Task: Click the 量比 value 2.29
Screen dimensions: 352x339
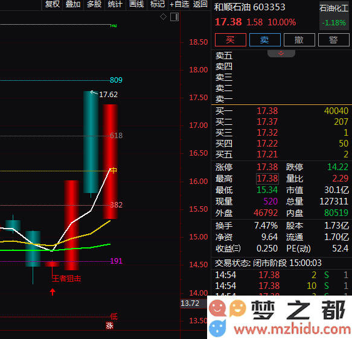Action: pyautogui.click(x=341, y=179)
